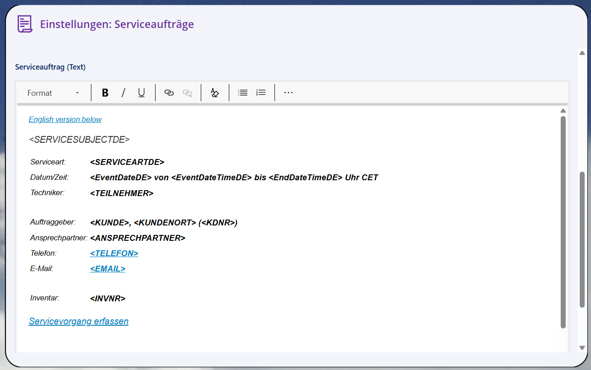The width and height of the screenshot is (591, 370).
Task: Open the Format dropdown
Action: pos(53,93)
